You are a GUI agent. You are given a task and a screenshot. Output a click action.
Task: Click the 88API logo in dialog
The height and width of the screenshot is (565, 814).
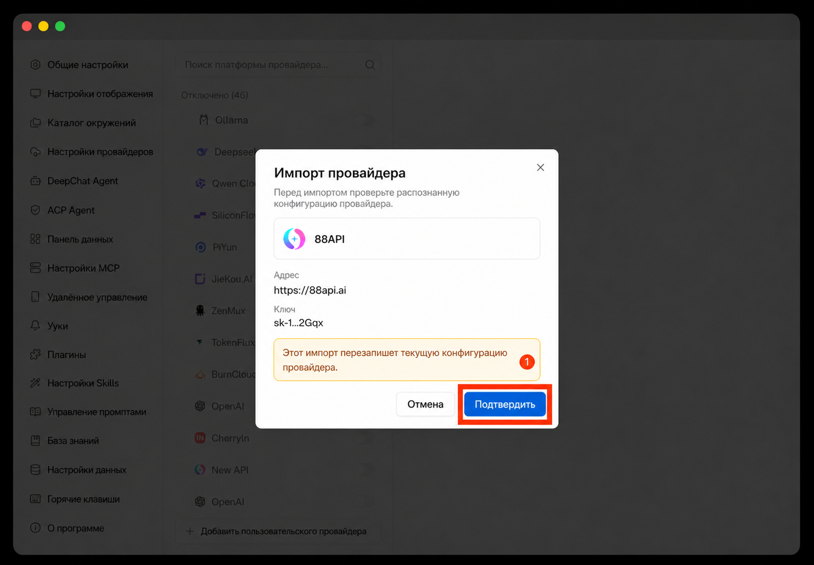coord(294,239)
